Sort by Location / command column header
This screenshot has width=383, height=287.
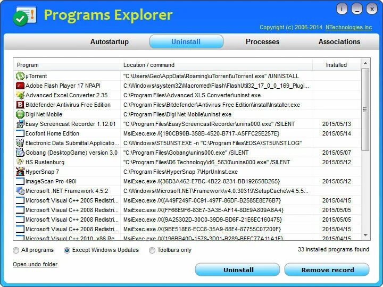216,65
